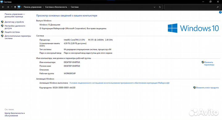Click 'Изменить ключ продукта' link
The image size is (222, 120).
[207, 88]
